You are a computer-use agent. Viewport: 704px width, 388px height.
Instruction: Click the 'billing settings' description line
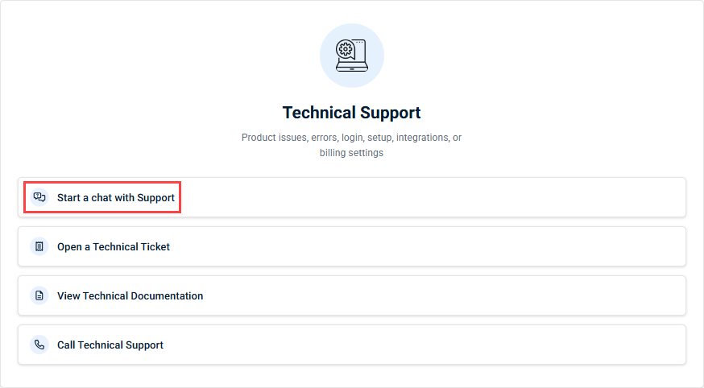(x=351, y=153)
